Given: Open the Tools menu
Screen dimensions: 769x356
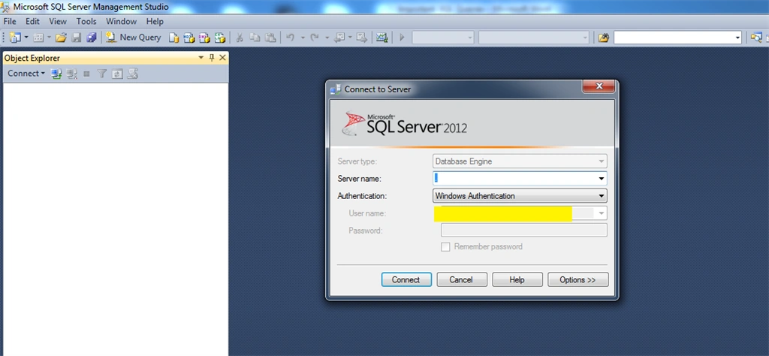Looking at the screenshot, I should click(x=86, y=22).
